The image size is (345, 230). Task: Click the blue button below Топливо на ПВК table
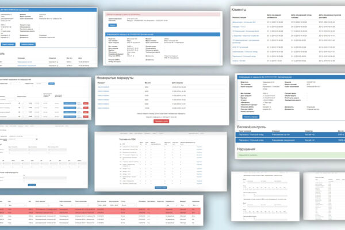click(160, 188)
